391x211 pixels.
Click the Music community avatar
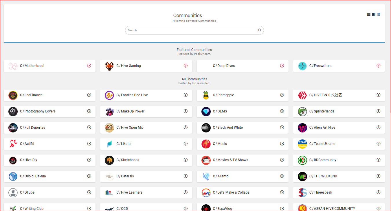coord(206,144)
